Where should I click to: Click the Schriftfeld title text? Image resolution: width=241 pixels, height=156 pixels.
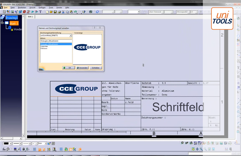coord(178,107)
